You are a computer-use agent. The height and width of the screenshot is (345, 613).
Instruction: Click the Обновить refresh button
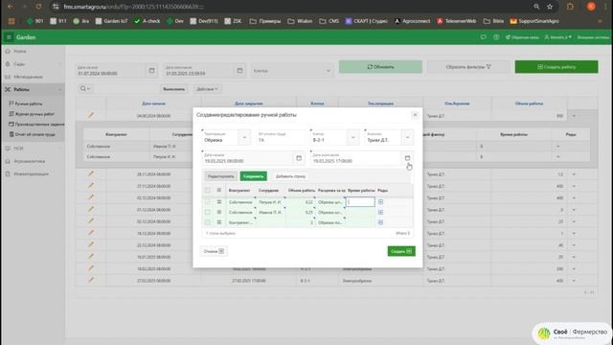pyautogui.click(x=380, y=67)
